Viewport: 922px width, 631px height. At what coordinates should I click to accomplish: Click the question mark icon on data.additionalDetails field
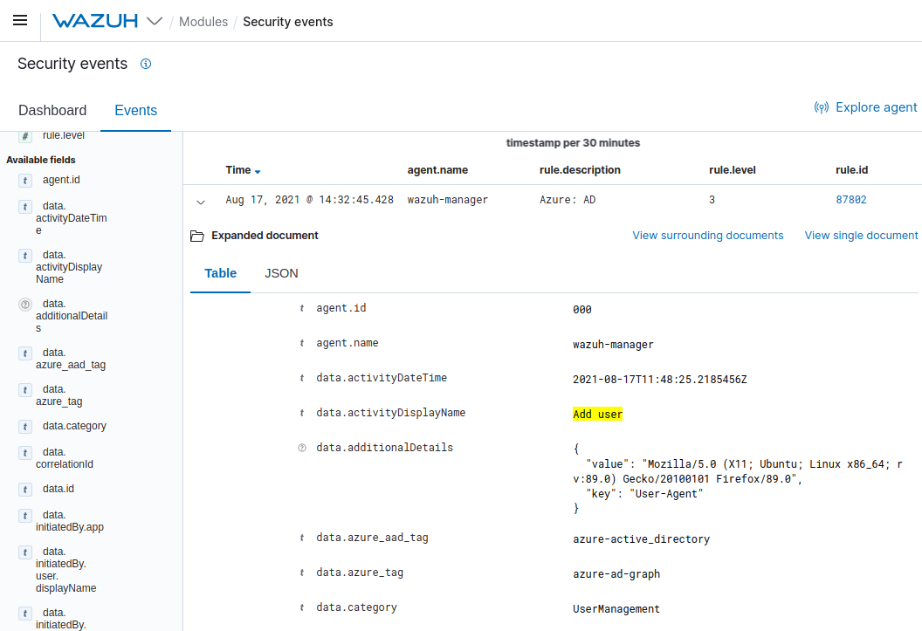coord(24,305)
